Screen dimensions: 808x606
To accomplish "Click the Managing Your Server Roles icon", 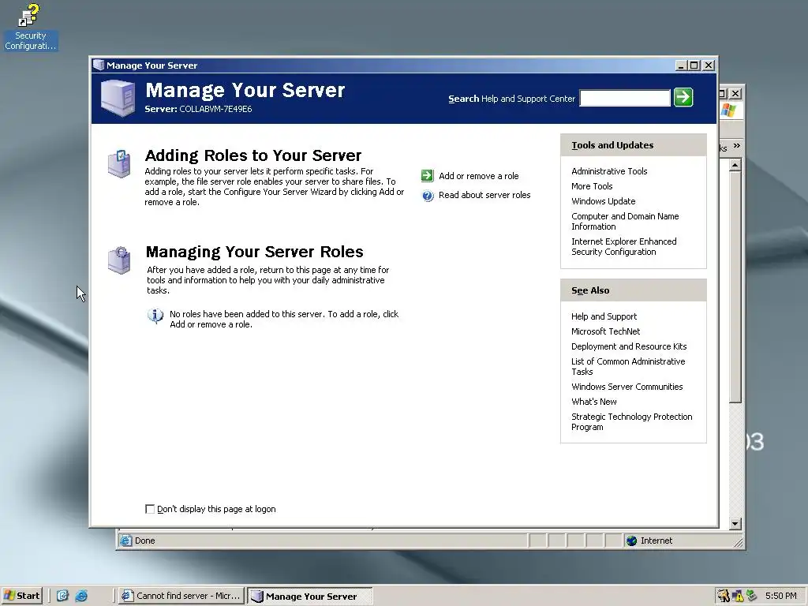I will [119, 260].
